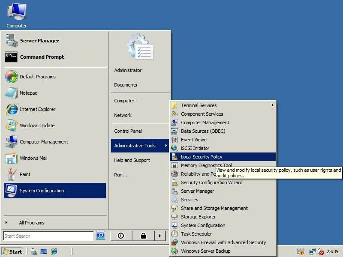Select Server Manager in Administrative Tools list

click(x=223, y=191)
